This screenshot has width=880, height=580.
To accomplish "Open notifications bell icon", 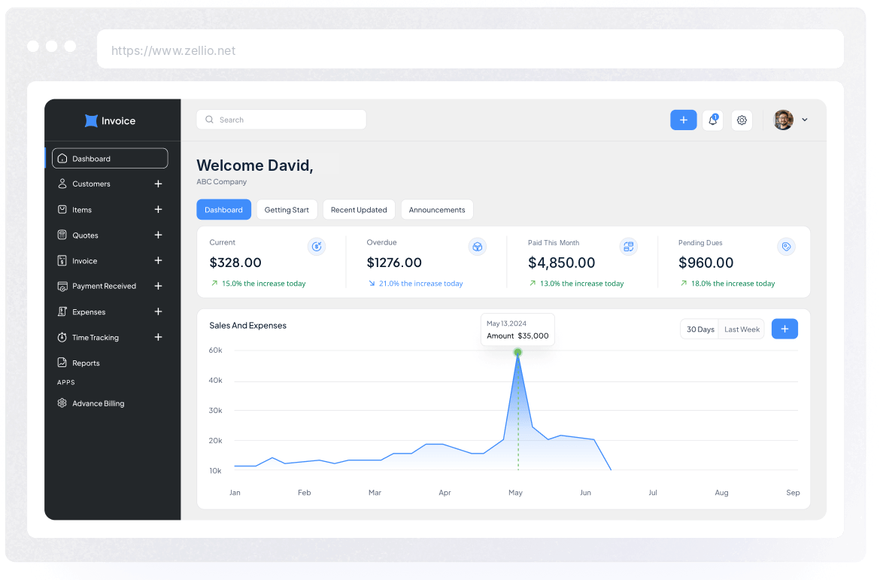I will pos(713,120).
